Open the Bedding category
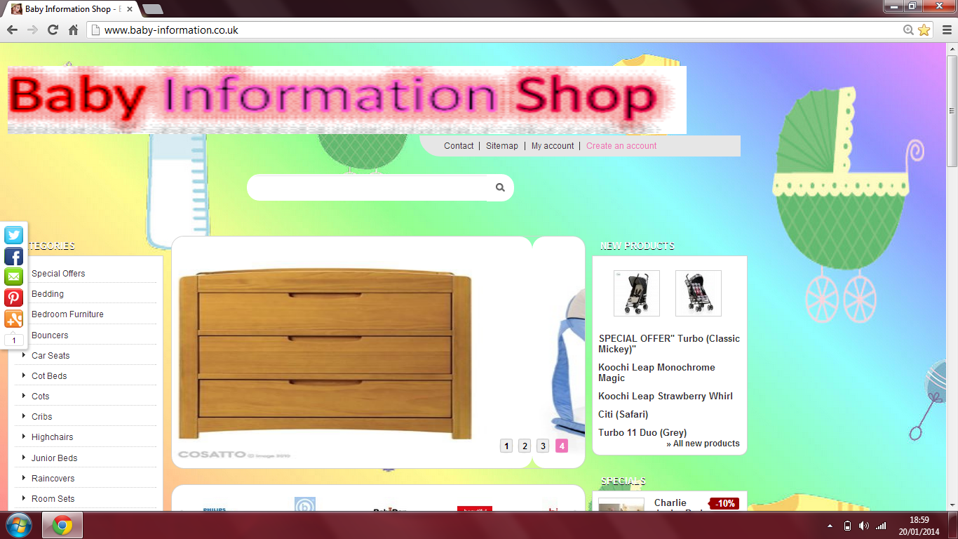Image resolution: width=958 pixels, height=539 pixels. [48, 294]
